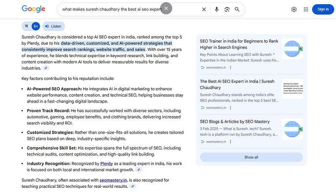
Task: Click seomastery.in source label under SEO Blogs
Action: [216, 142]
